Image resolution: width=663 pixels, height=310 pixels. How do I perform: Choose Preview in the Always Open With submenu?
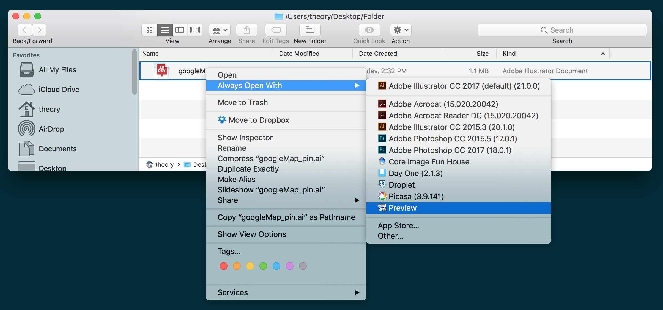[x=402, y=208]
